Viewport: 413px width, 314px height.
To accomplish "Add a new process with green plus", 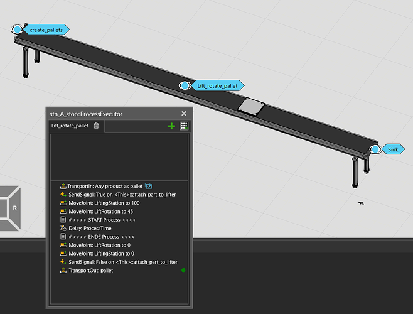I will tap(172, 126).
